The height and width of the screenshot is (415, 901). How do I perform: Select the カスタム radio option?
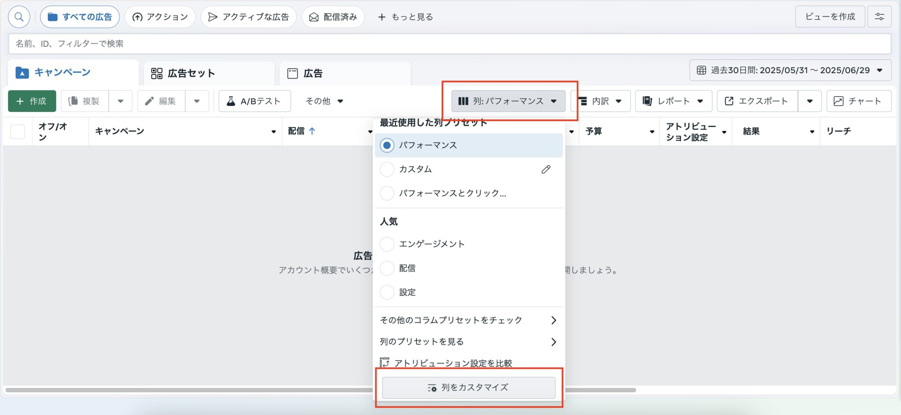(x=387, y=170)
